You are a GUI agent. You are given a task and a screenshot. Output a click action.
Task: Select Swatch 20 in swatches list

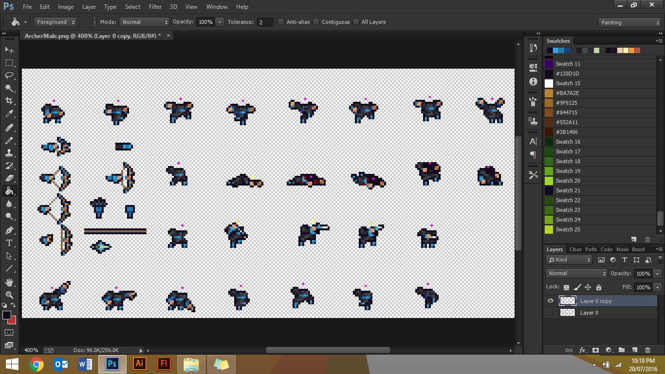point(600,181)
